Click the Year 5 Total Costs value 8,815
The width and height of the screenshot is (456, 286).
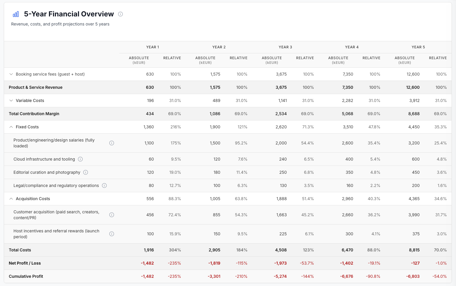tap(414, 250)
